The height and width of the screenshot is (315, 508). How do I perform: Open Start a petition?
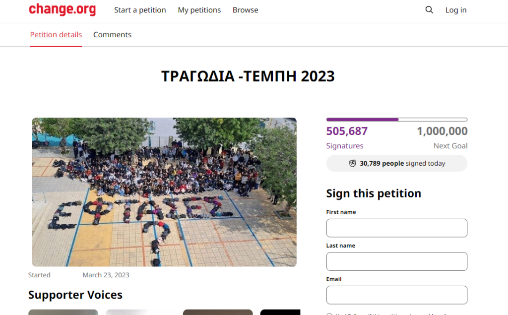[140, 10]
